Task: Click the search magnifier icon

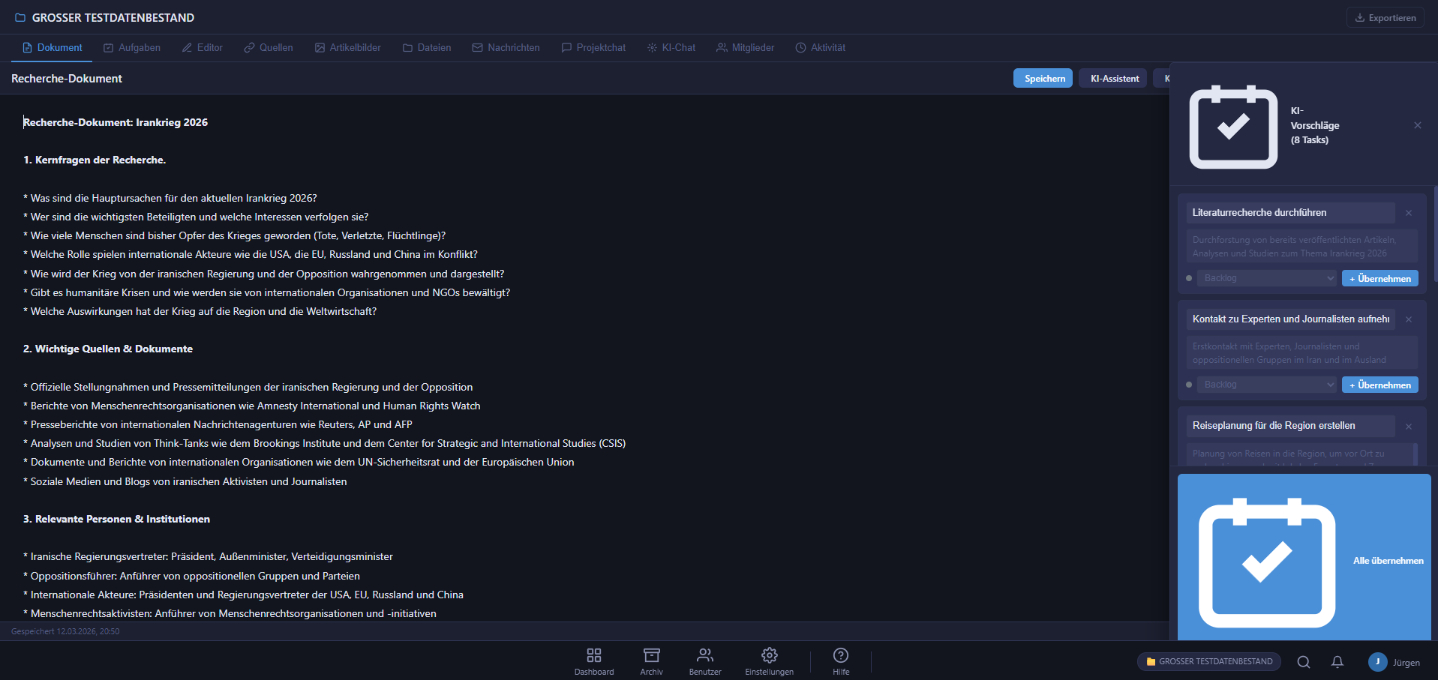Action: pyautogui.click(x=1303, y=662)
